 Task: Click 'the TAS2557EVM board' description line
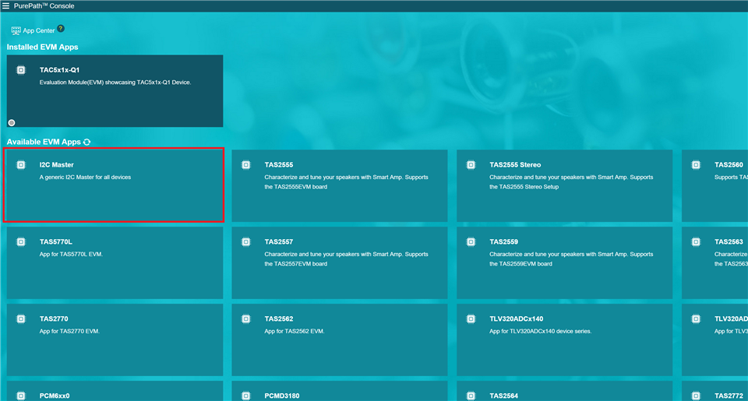click(296, 264)
